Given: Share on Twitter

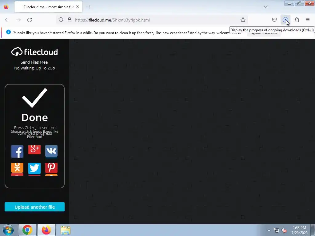Looking at the screenshot, I should [34, 168].
